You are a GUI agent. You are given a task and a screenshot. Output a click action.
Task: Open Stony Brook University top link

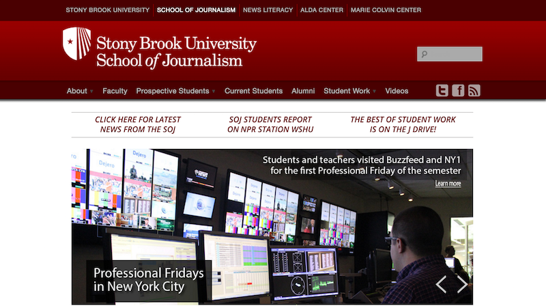[108, 10]
